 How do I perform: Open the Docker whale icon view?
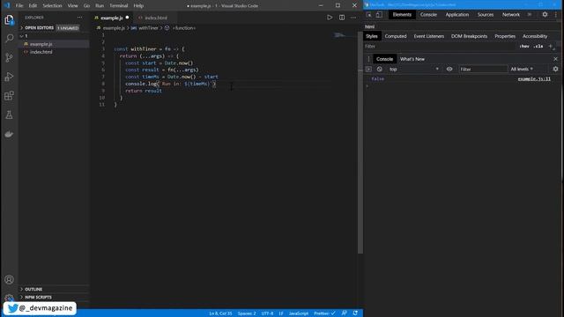pos(9,134)
